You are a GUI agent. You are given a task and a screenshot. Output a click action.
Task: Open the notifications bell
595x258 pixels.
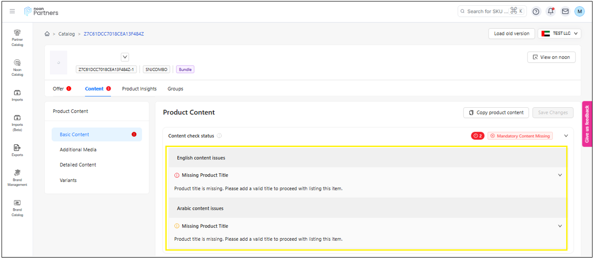tap(550, 11)
